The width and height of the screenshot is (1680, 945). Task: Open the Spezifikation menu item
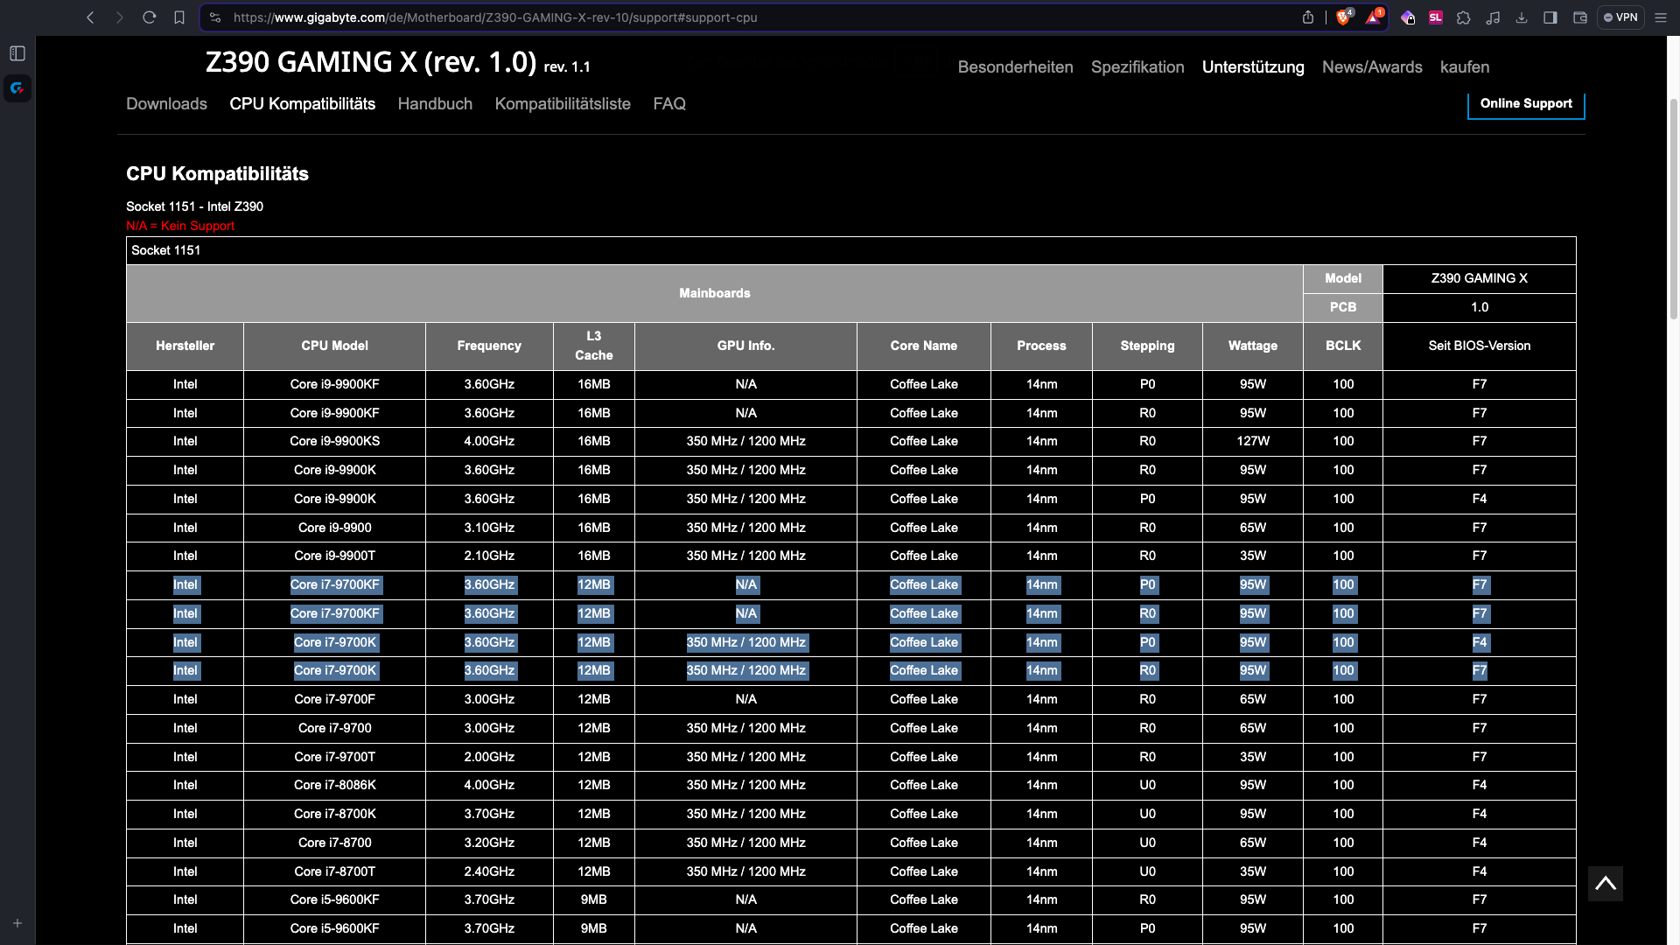click(1137, 67)
